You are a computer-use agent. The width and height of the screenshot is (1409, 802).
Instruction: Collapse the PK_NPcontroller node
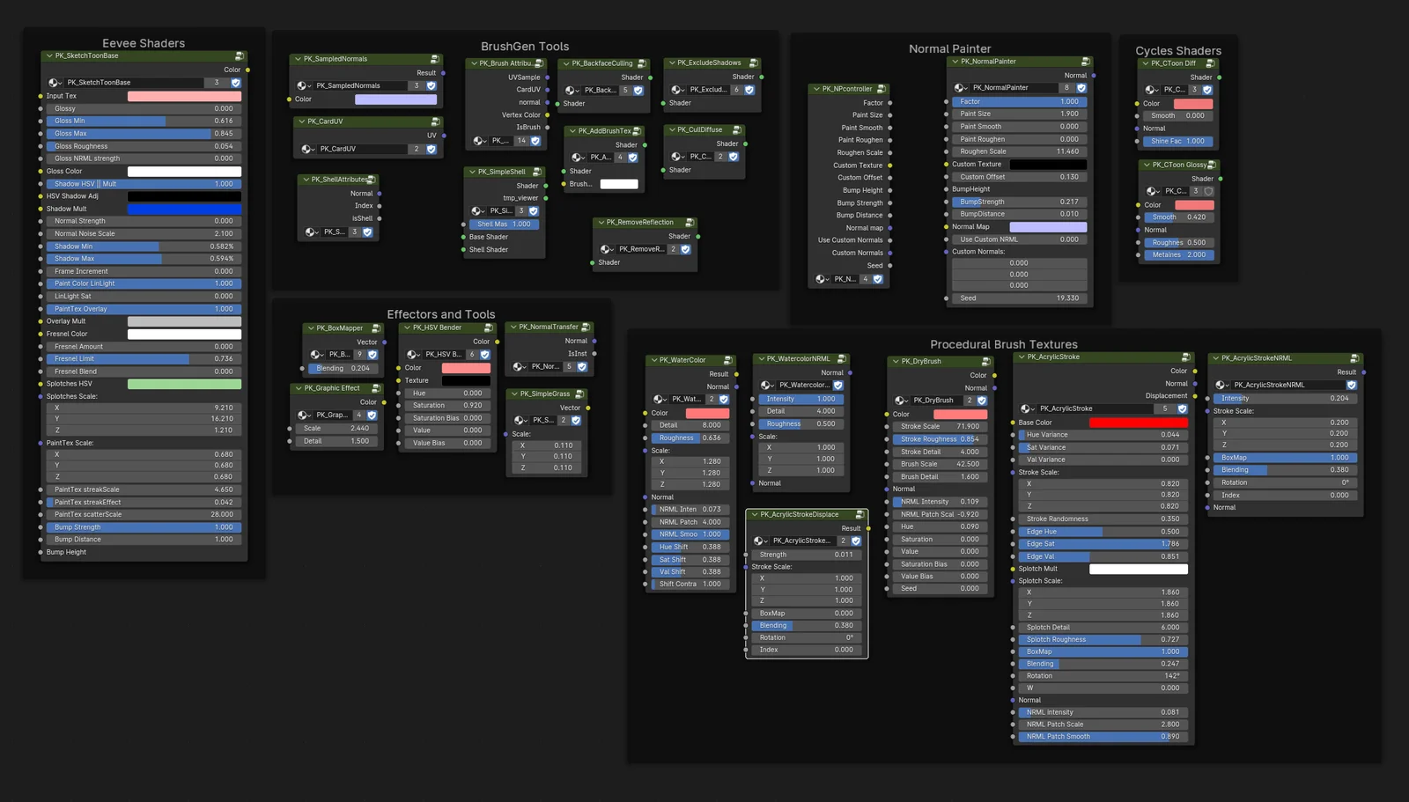pyautogui.click(x=815, y=88)
